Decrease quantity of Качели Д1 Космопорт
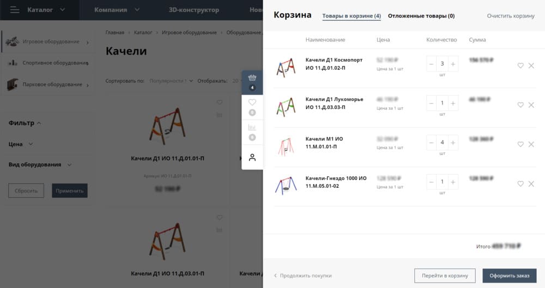545x288 pixels. click(x=431, y=64)
